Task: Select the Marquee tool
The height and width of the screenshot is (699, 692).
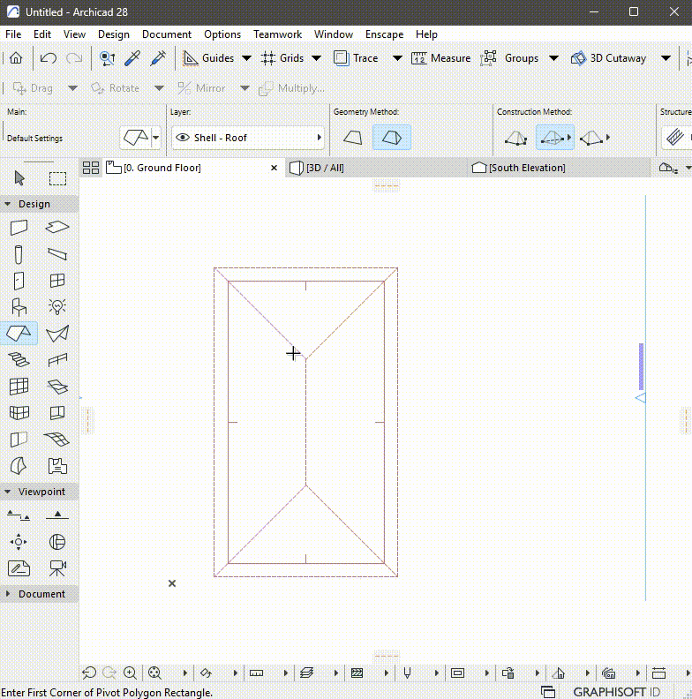Action: point(57,178)
